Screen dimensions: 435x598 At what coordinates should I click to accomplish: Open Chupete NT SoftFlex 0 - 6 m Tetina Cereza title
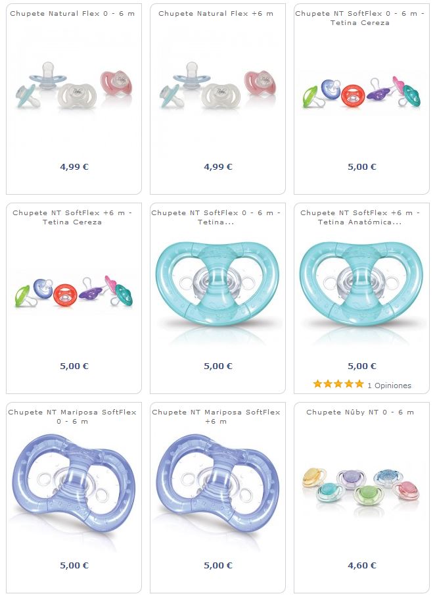click(x=360, y=18)
